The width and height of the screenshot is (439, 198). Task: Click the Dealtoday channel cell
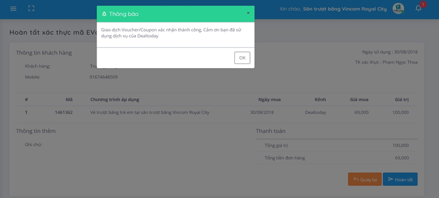coord(315,113)
